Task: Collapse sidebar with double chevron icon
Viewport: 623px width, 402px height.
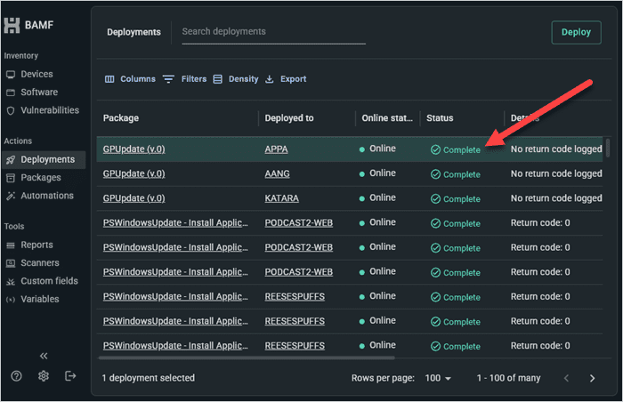Action: coord(44,356)
